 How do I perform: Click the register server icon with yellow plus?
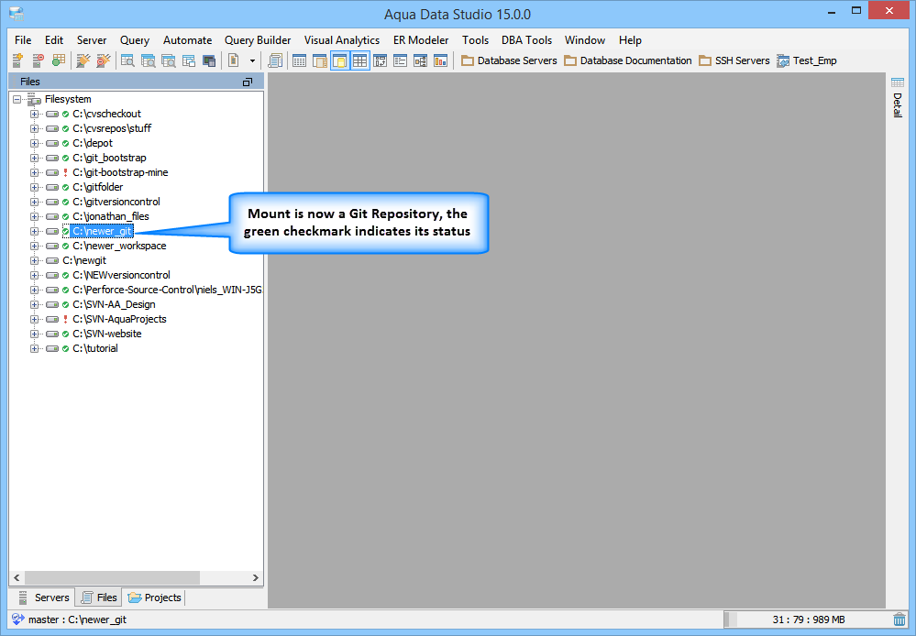(18, 60)
